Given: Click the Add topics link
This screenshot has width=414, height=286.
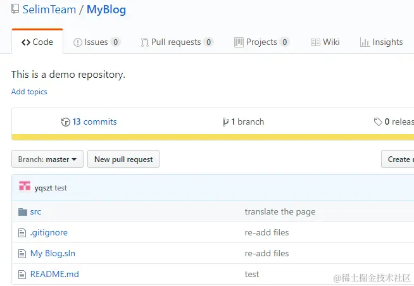Looking at the screenshot, I should point(29,92).
